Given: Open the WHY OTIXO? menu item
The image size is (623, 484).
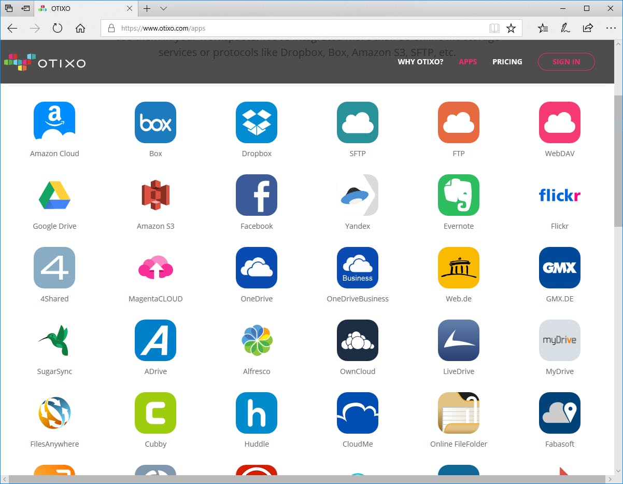Looking at the screenshot, I should (420, 62).
